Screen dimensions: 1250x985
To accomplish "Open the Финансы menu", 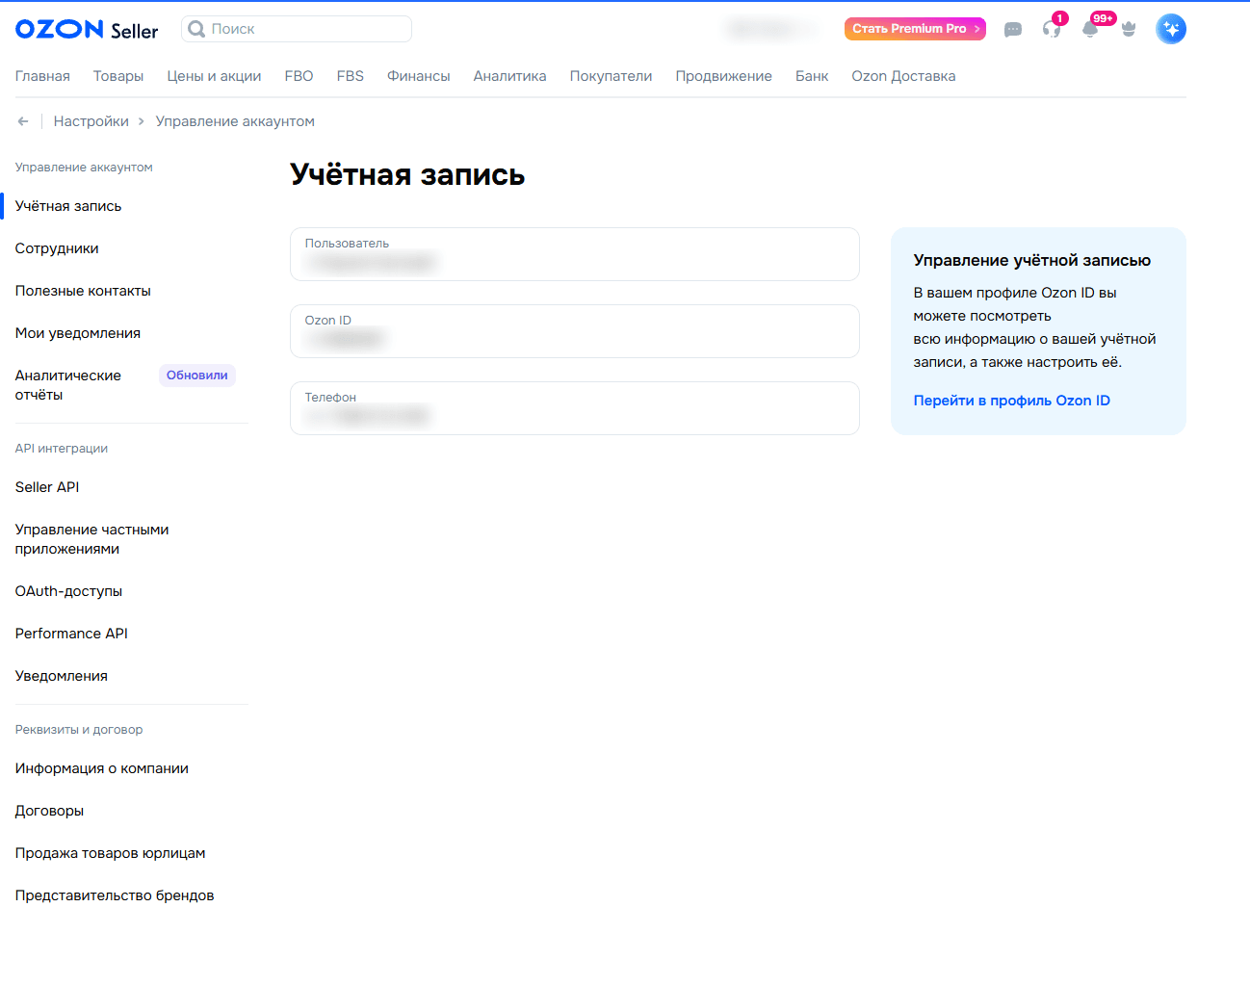I will (x=418, y=76).
